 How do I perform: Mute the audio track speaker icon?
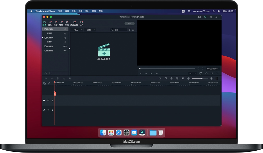tap(48, 110)
